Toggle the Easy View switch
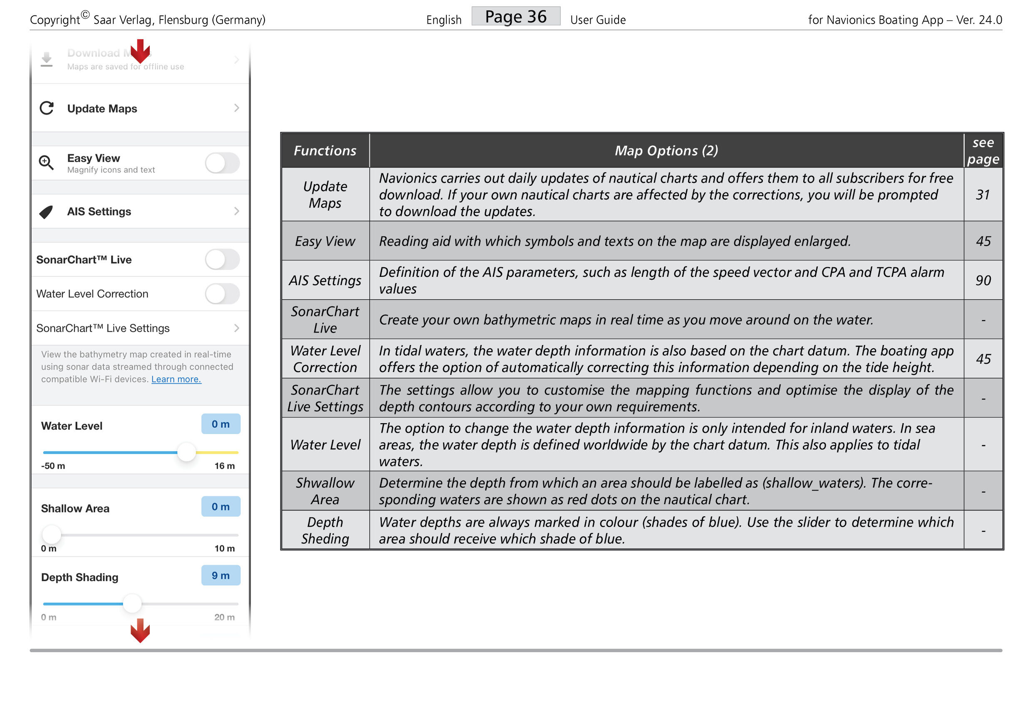The image size is (1032, 727). [222, 163]
